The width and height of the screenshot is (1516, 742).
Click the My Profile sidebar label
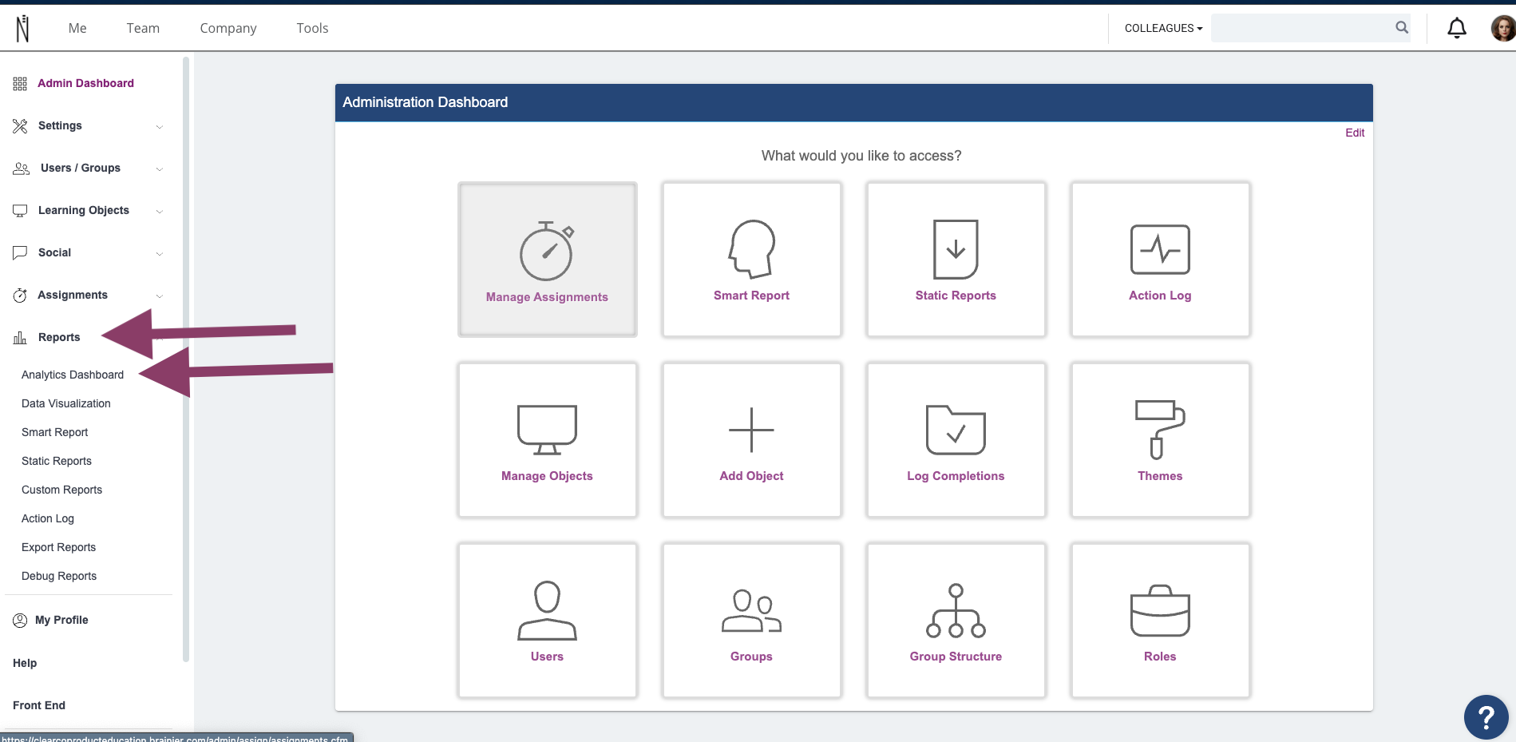61,620
